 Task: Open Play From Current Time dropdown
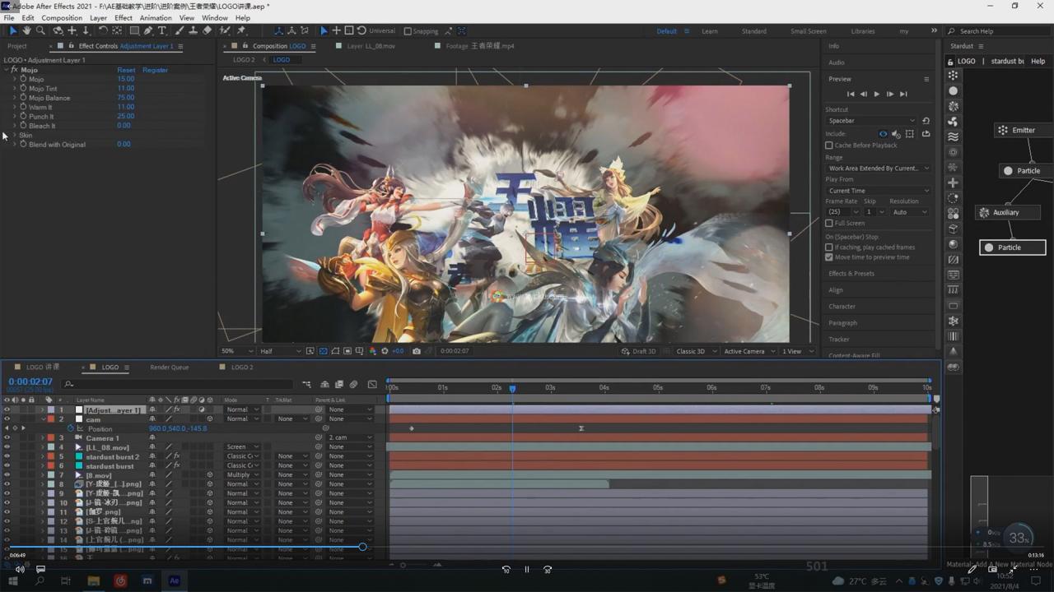(x=879, y=191)
